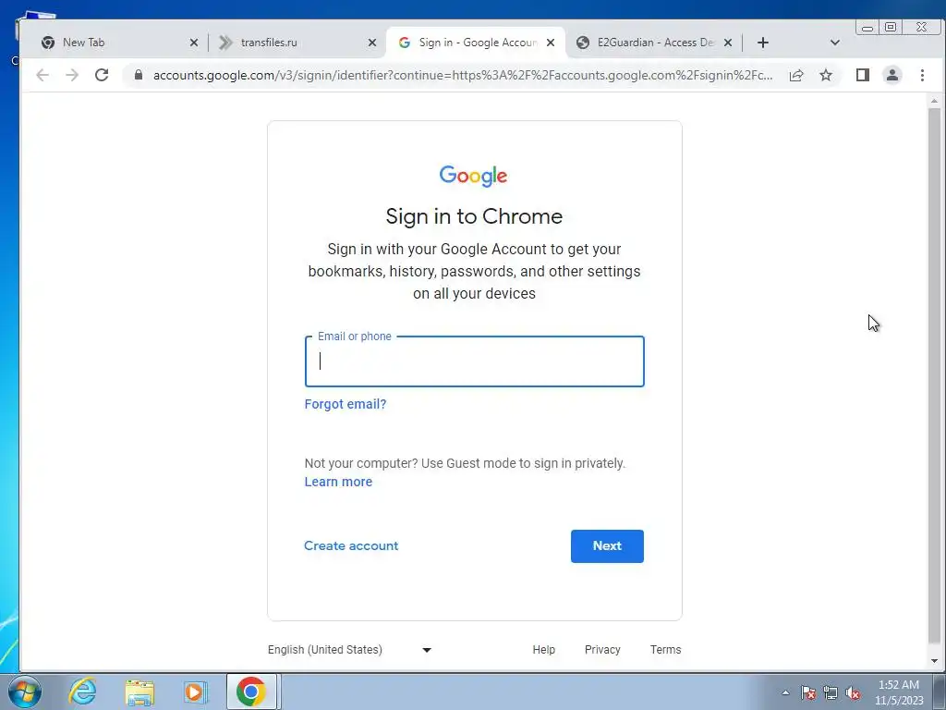Open the Chrome profile avatar icon

coord(892,75)
